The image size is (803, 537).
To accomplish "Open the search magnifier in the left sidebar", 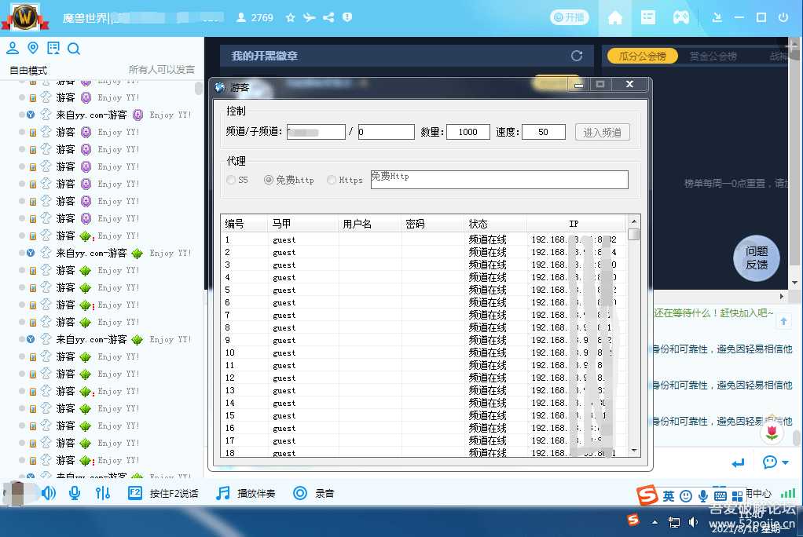I will [74, 48].
